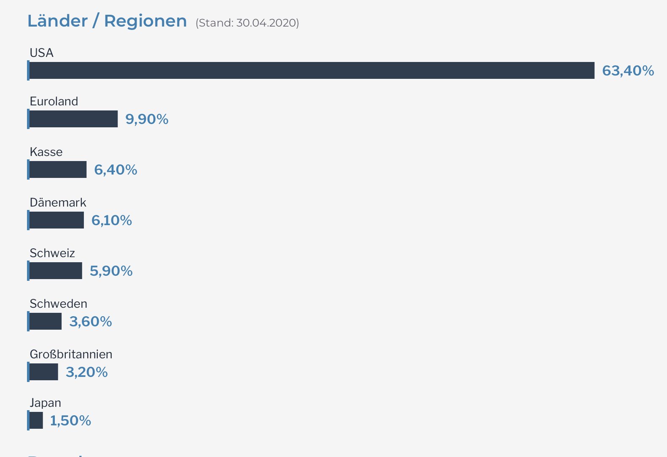Click the 6,10% percentage value
667x457 pixels.
tap(112, 220)
